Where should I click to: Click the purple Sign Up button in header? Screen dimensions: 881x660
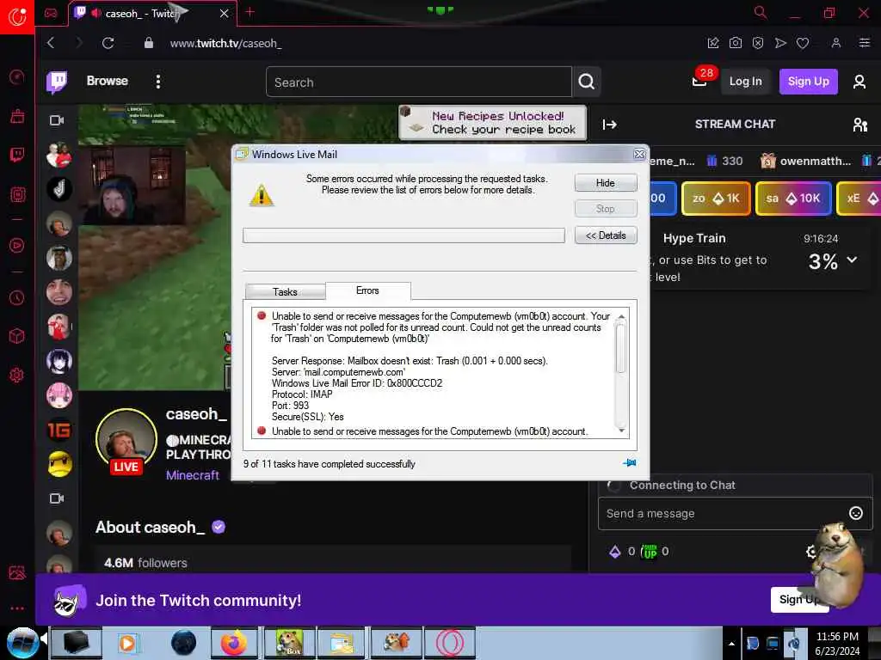808,82
